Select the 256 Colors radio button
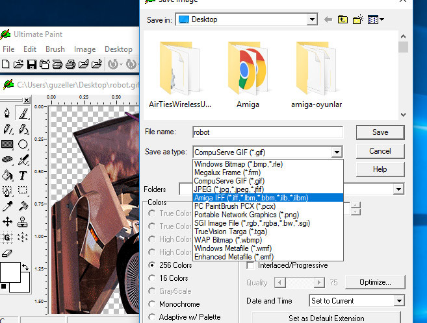Screen dimensions: 427x323 coord(152,265)
